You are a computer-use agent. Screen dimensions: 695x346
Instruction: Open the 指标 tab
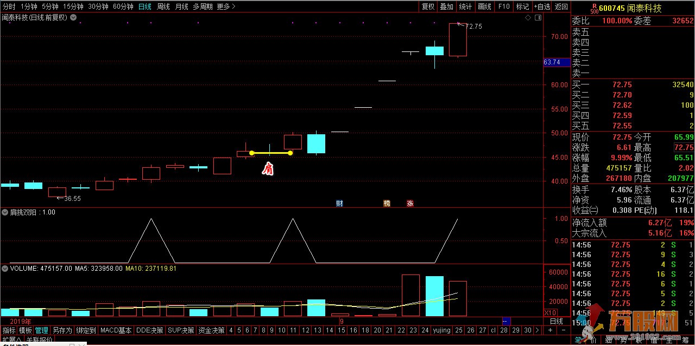(x=9, y=330)
